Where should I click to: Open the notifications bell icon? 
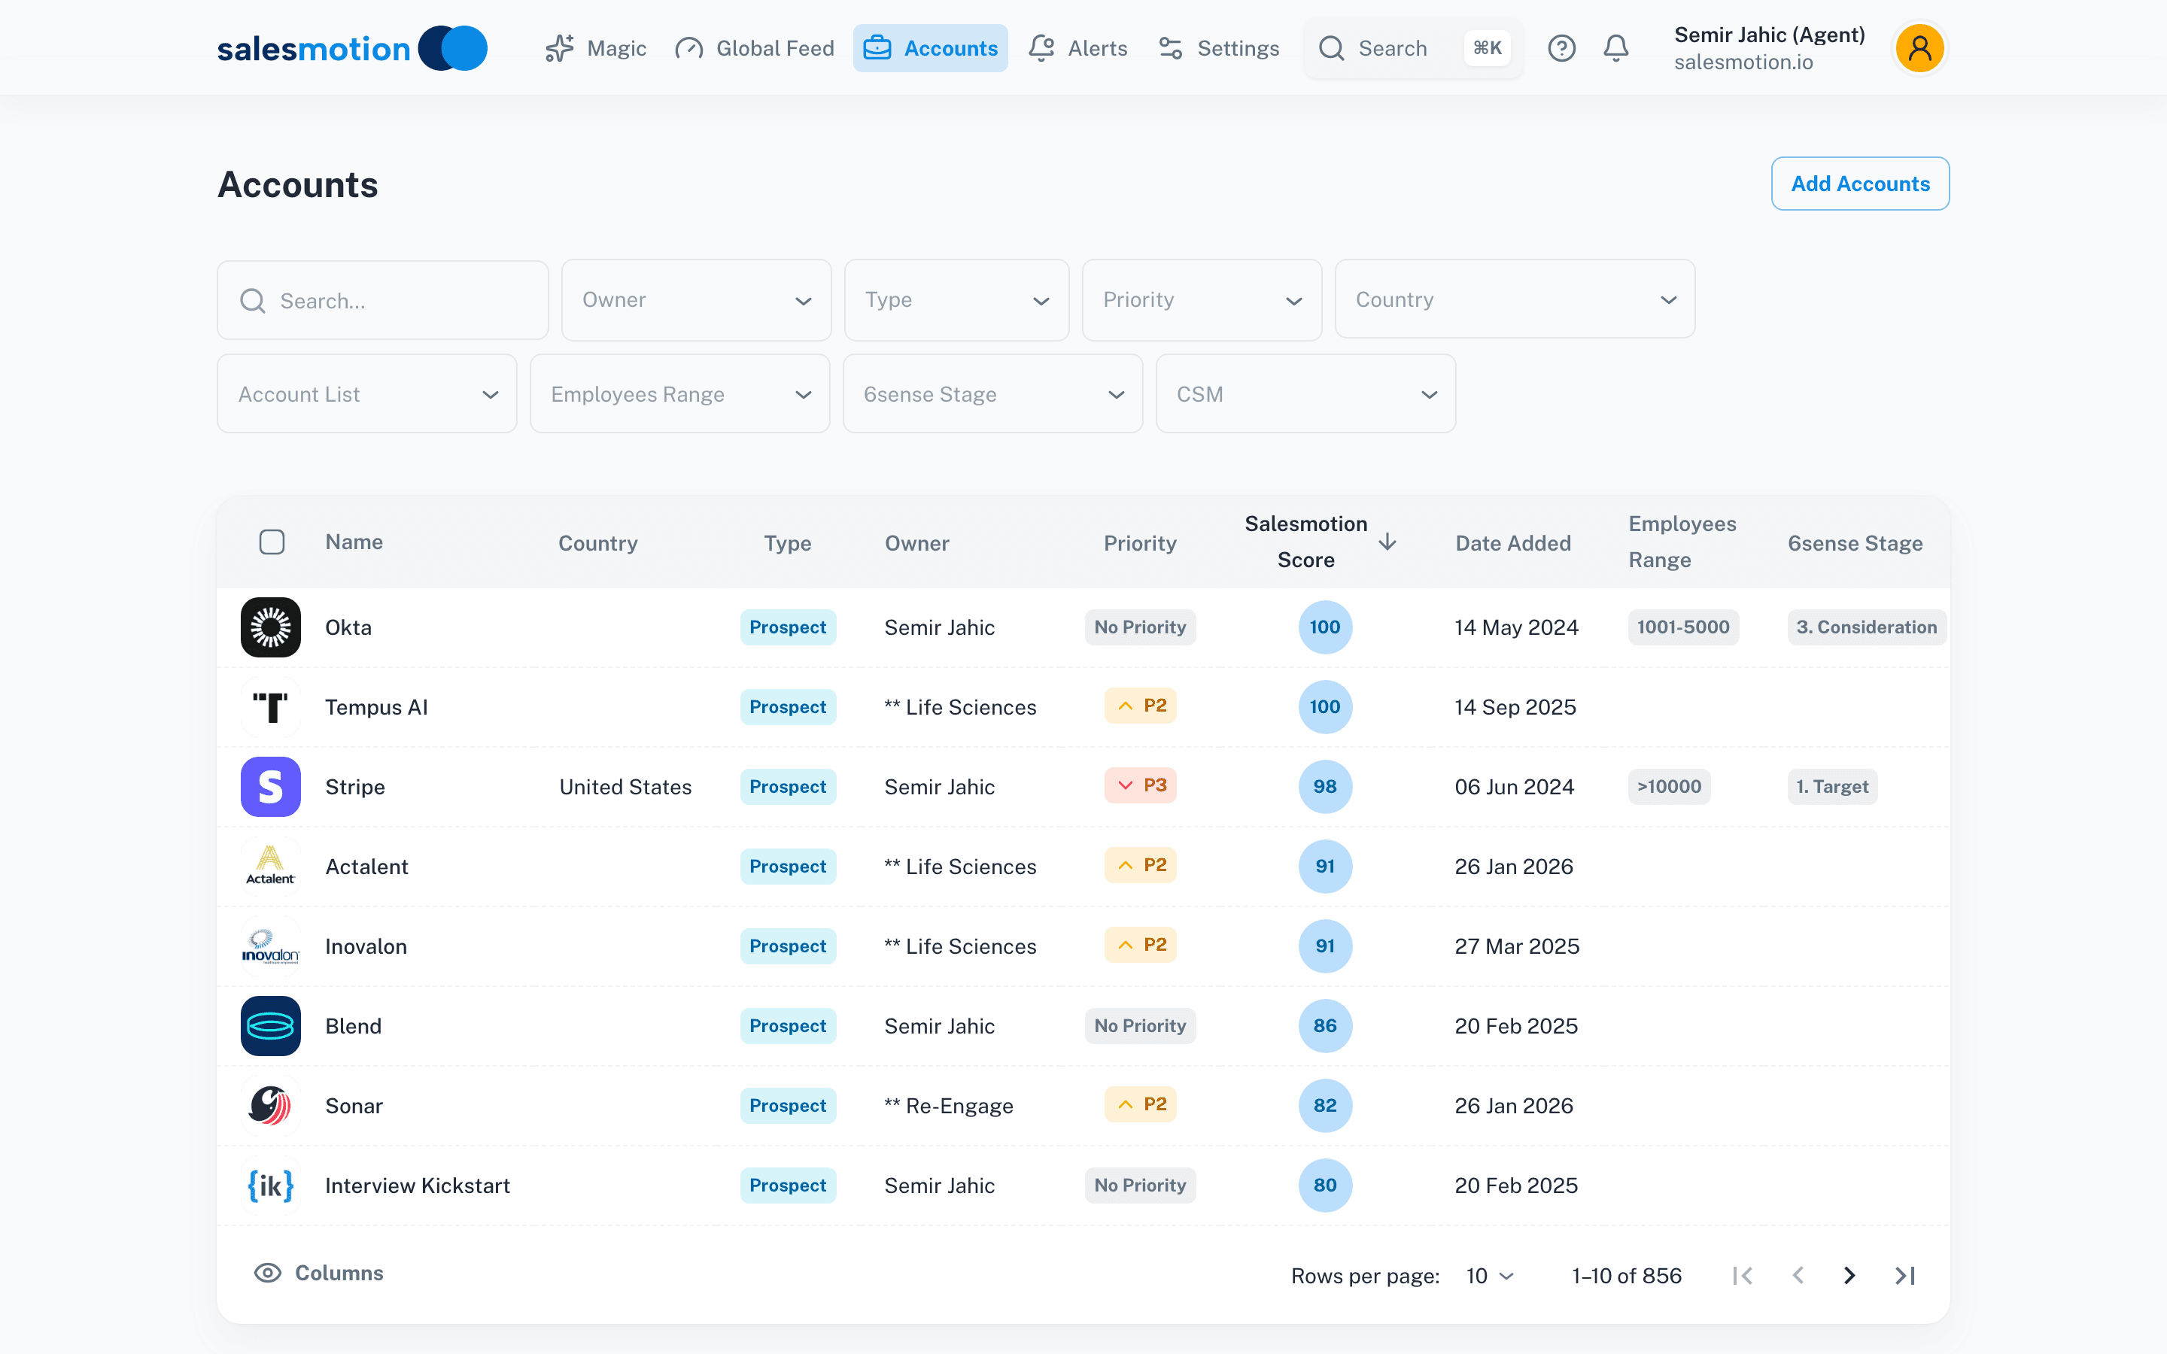click(x=1615, y=48)
